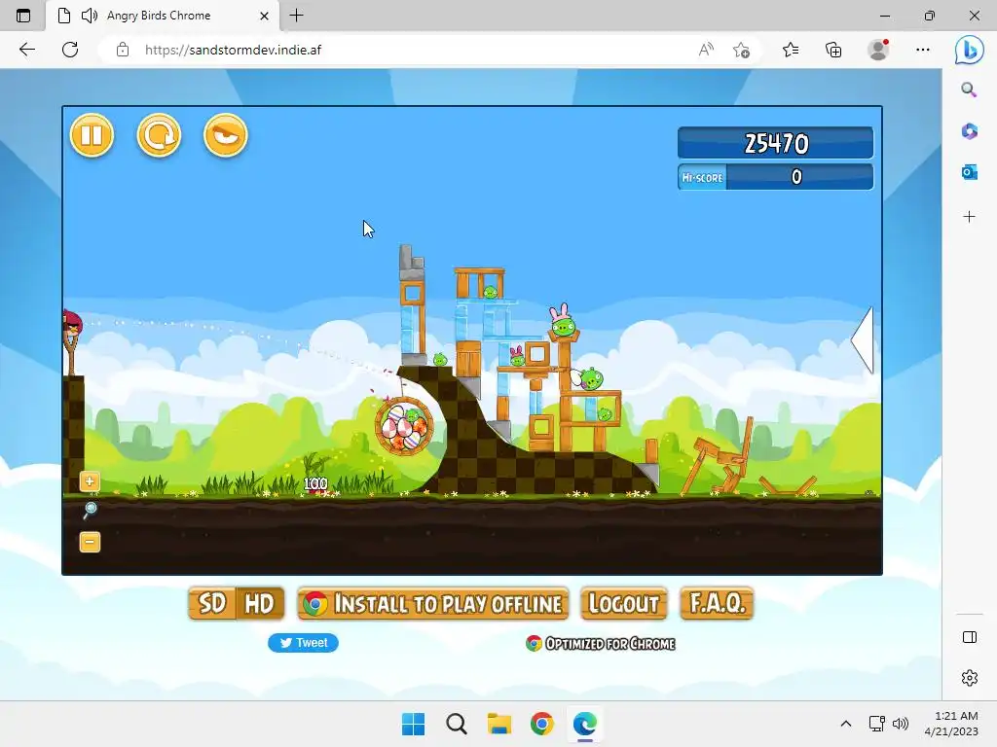View site information lock icon
The image size is (997, 747).
123,50
